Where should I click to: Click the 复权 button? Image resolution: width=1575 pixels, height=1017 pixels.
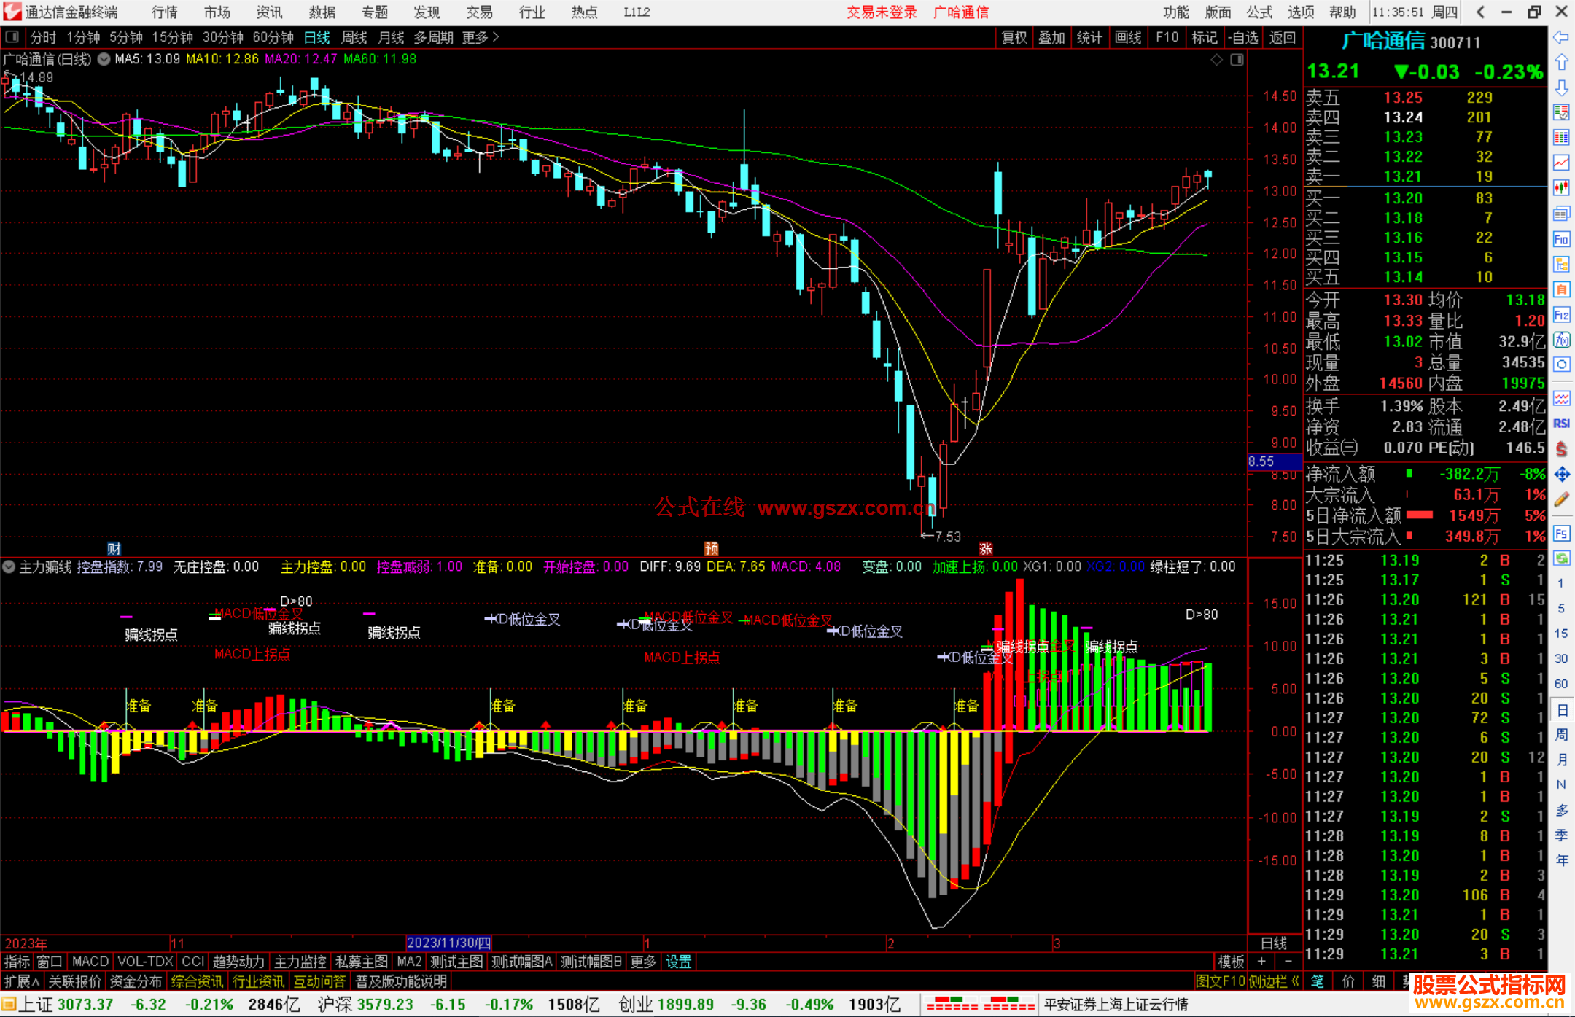pyautogui.click(x=1014, y=37)
